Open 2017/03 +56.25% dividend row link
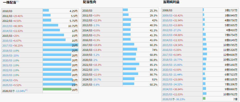 pos(7,45)
